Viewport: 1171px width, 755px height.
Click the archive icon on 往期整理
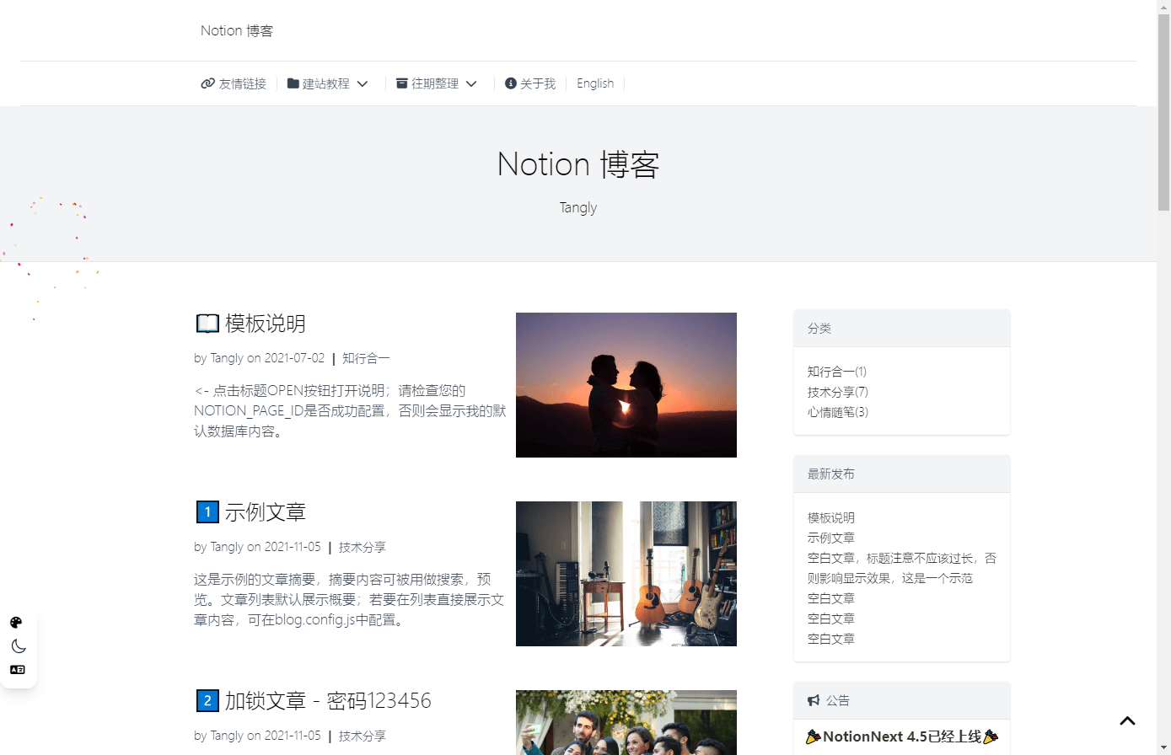[x=400, y=83]
